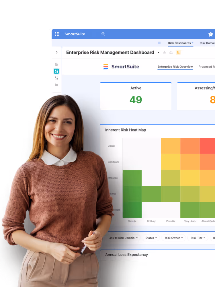This screenshot has width=215, height=287.
Task: Click the green Moderate Remote heat map cell
Action: pos(132,178)
